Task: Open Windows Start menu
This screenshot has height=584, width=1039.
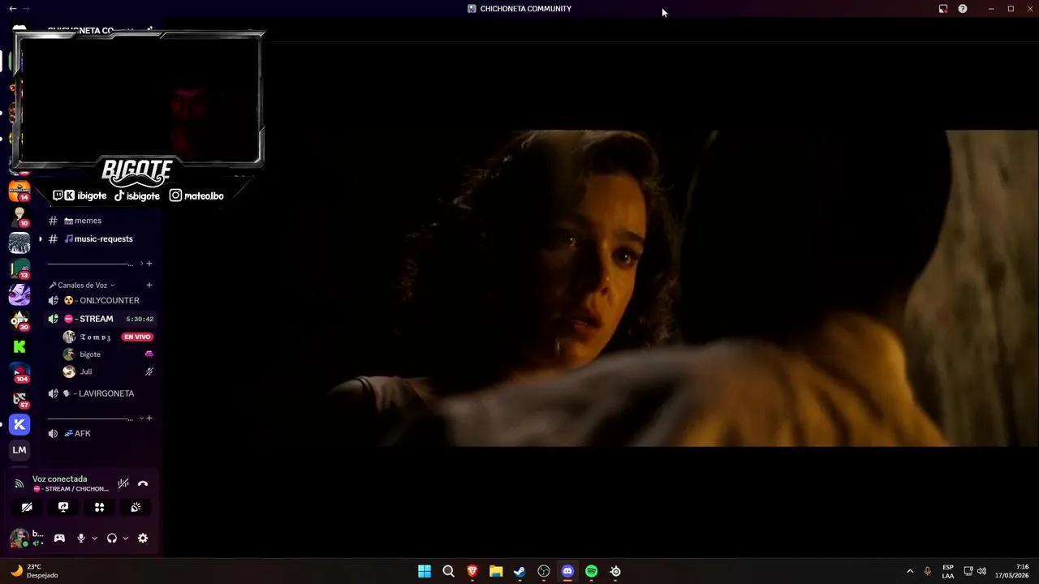Action: coord(424,571)
